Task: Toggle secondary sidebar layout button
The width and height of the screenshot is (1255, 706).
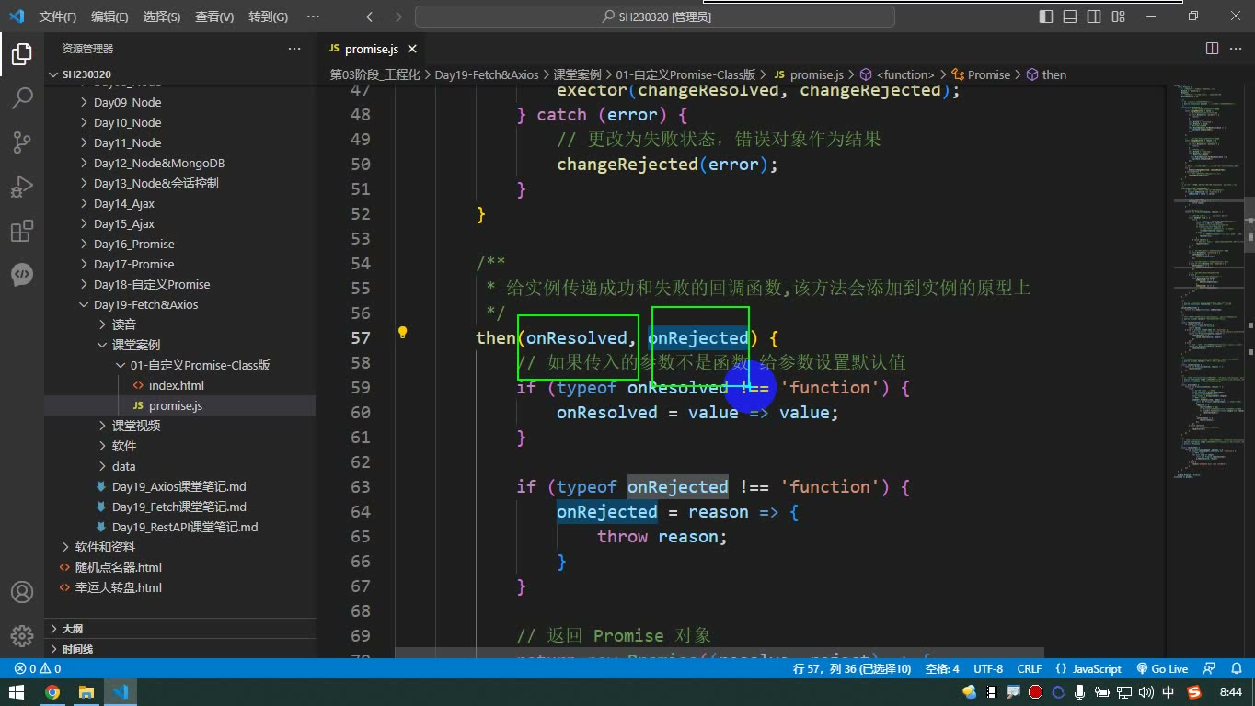Action: coord(1094,17)
